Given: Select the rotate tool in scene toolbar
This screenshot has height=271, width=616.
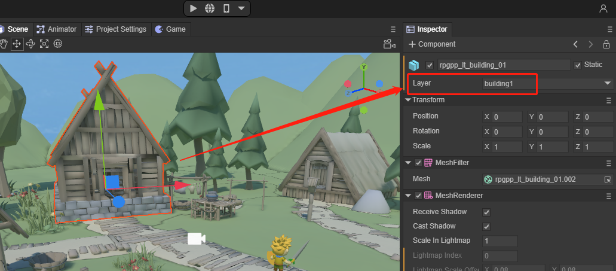Looking at the screenshot, I should 30,44.
